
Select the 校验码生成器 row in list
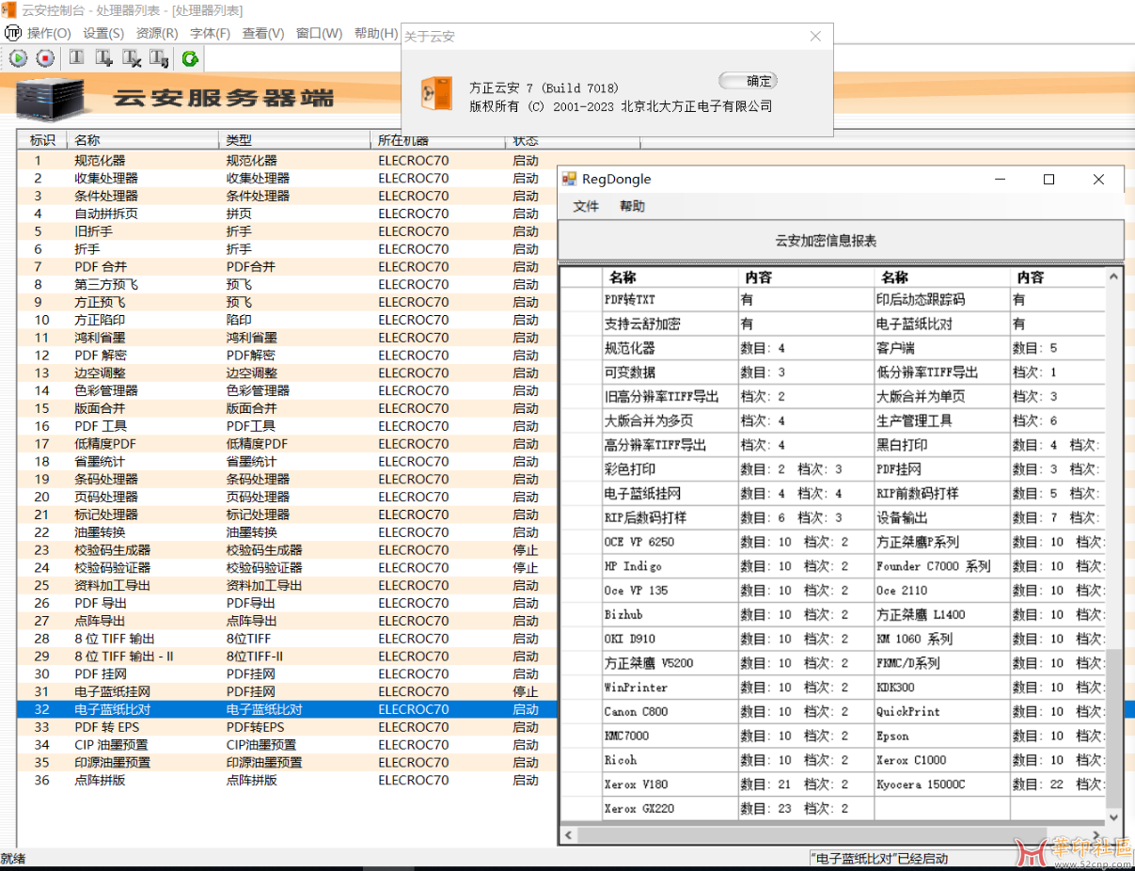[x=113, y=550]
